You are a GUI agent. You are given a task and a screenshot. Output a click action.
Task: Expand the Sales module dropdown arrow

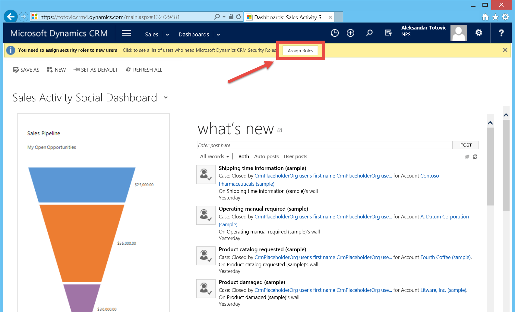pyautogui.click(x=167, y=35)
